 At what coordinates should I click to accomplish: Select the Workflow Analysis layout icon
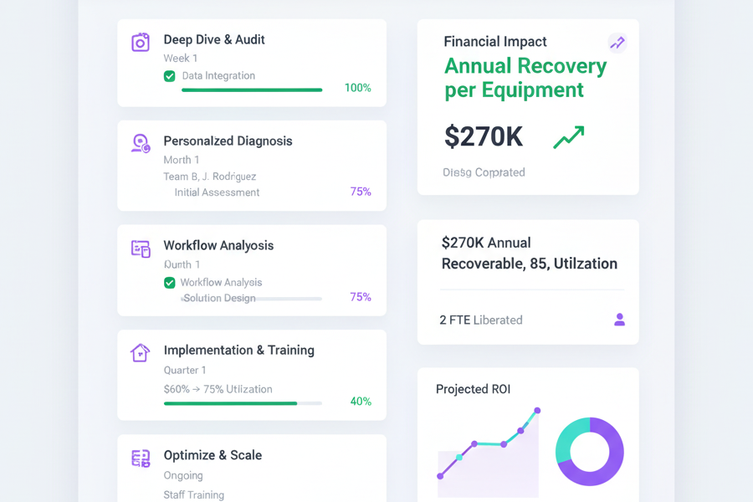141,248
